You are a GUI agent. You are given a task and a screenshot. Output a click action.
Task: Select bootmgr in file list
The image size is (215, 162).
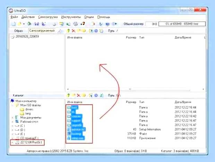[76, 134]
